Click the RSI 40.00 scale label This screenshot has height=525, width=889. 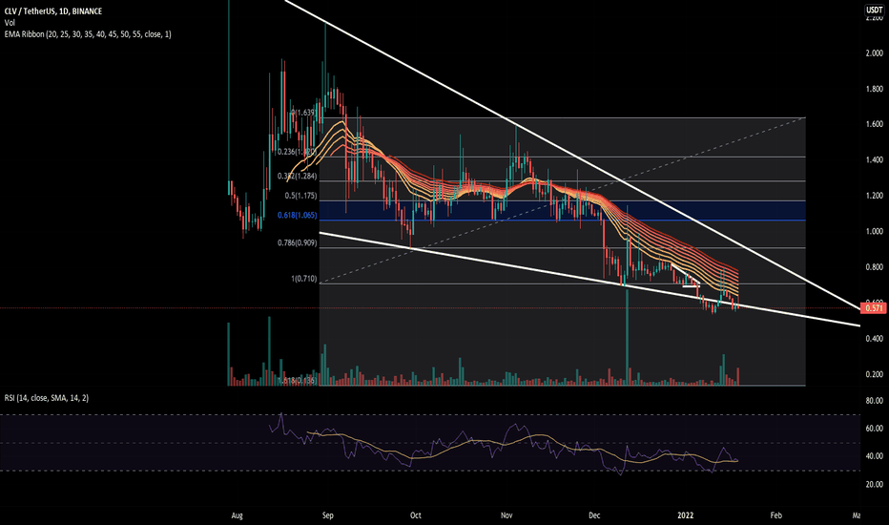(x=875, y=455)
